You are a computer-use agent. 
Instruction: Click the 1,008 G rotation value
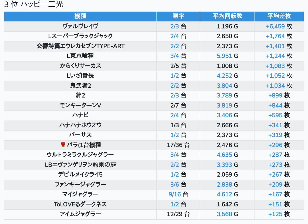[227, 66]
